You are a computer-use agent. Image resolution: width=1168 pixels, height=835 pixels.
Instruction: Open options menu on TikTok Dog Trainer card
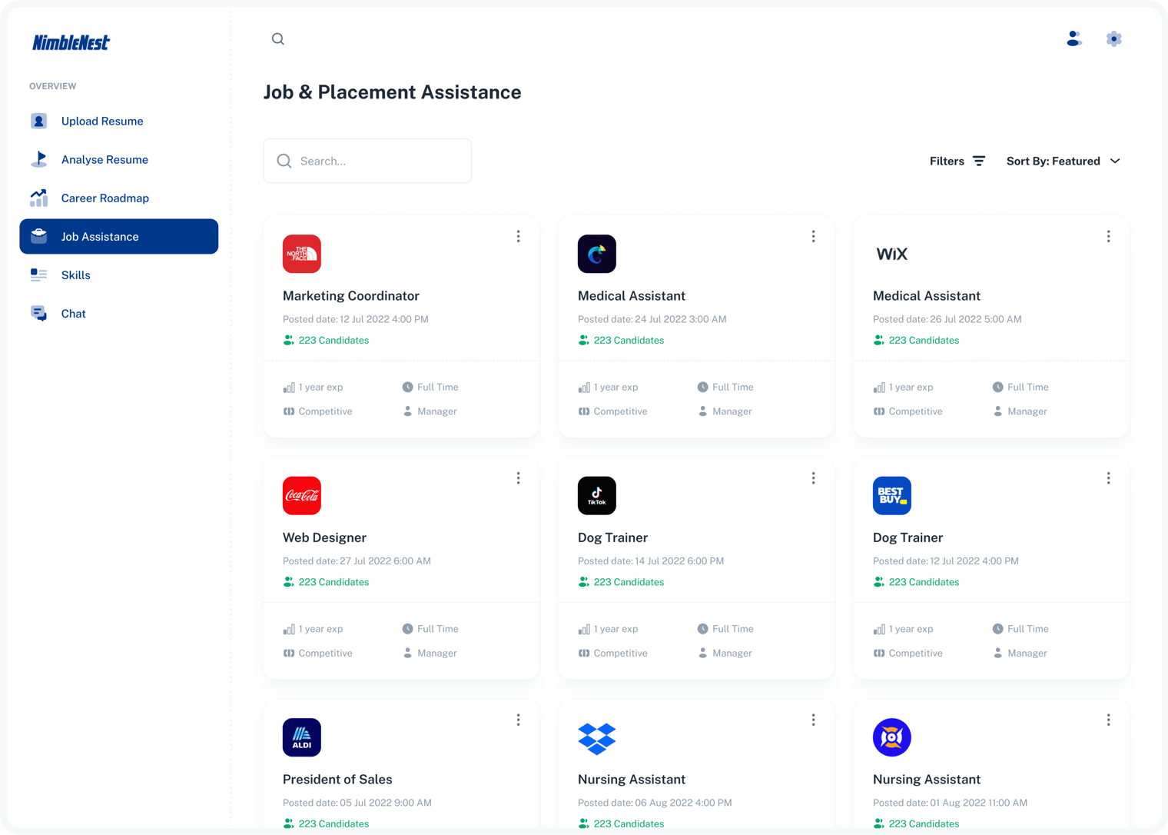(x=814, y=478)
